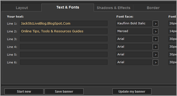Screen dimensions: 177x96
Task: Open Line 4 Arial font face box
Action: point(134,47)
